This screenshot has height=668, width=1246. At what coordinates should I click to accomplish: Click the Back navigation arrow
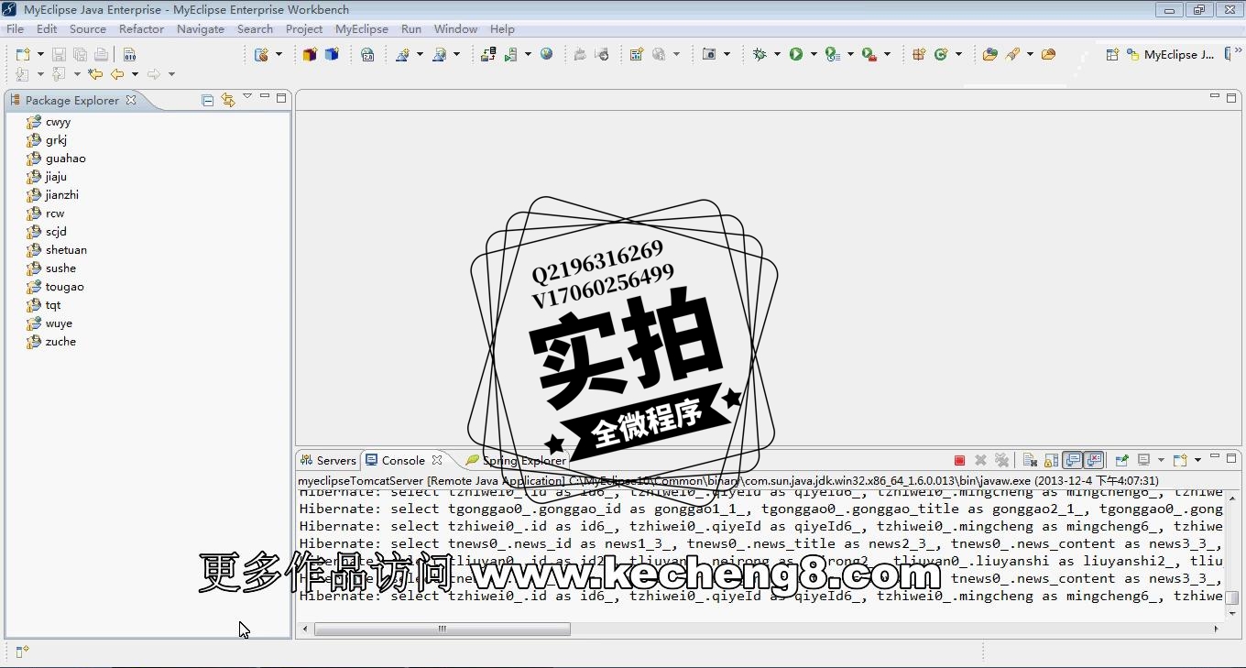point(117,74)
